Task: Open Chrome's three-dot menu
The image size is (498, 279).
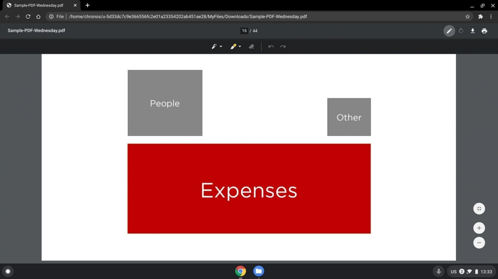Action: 491,16
